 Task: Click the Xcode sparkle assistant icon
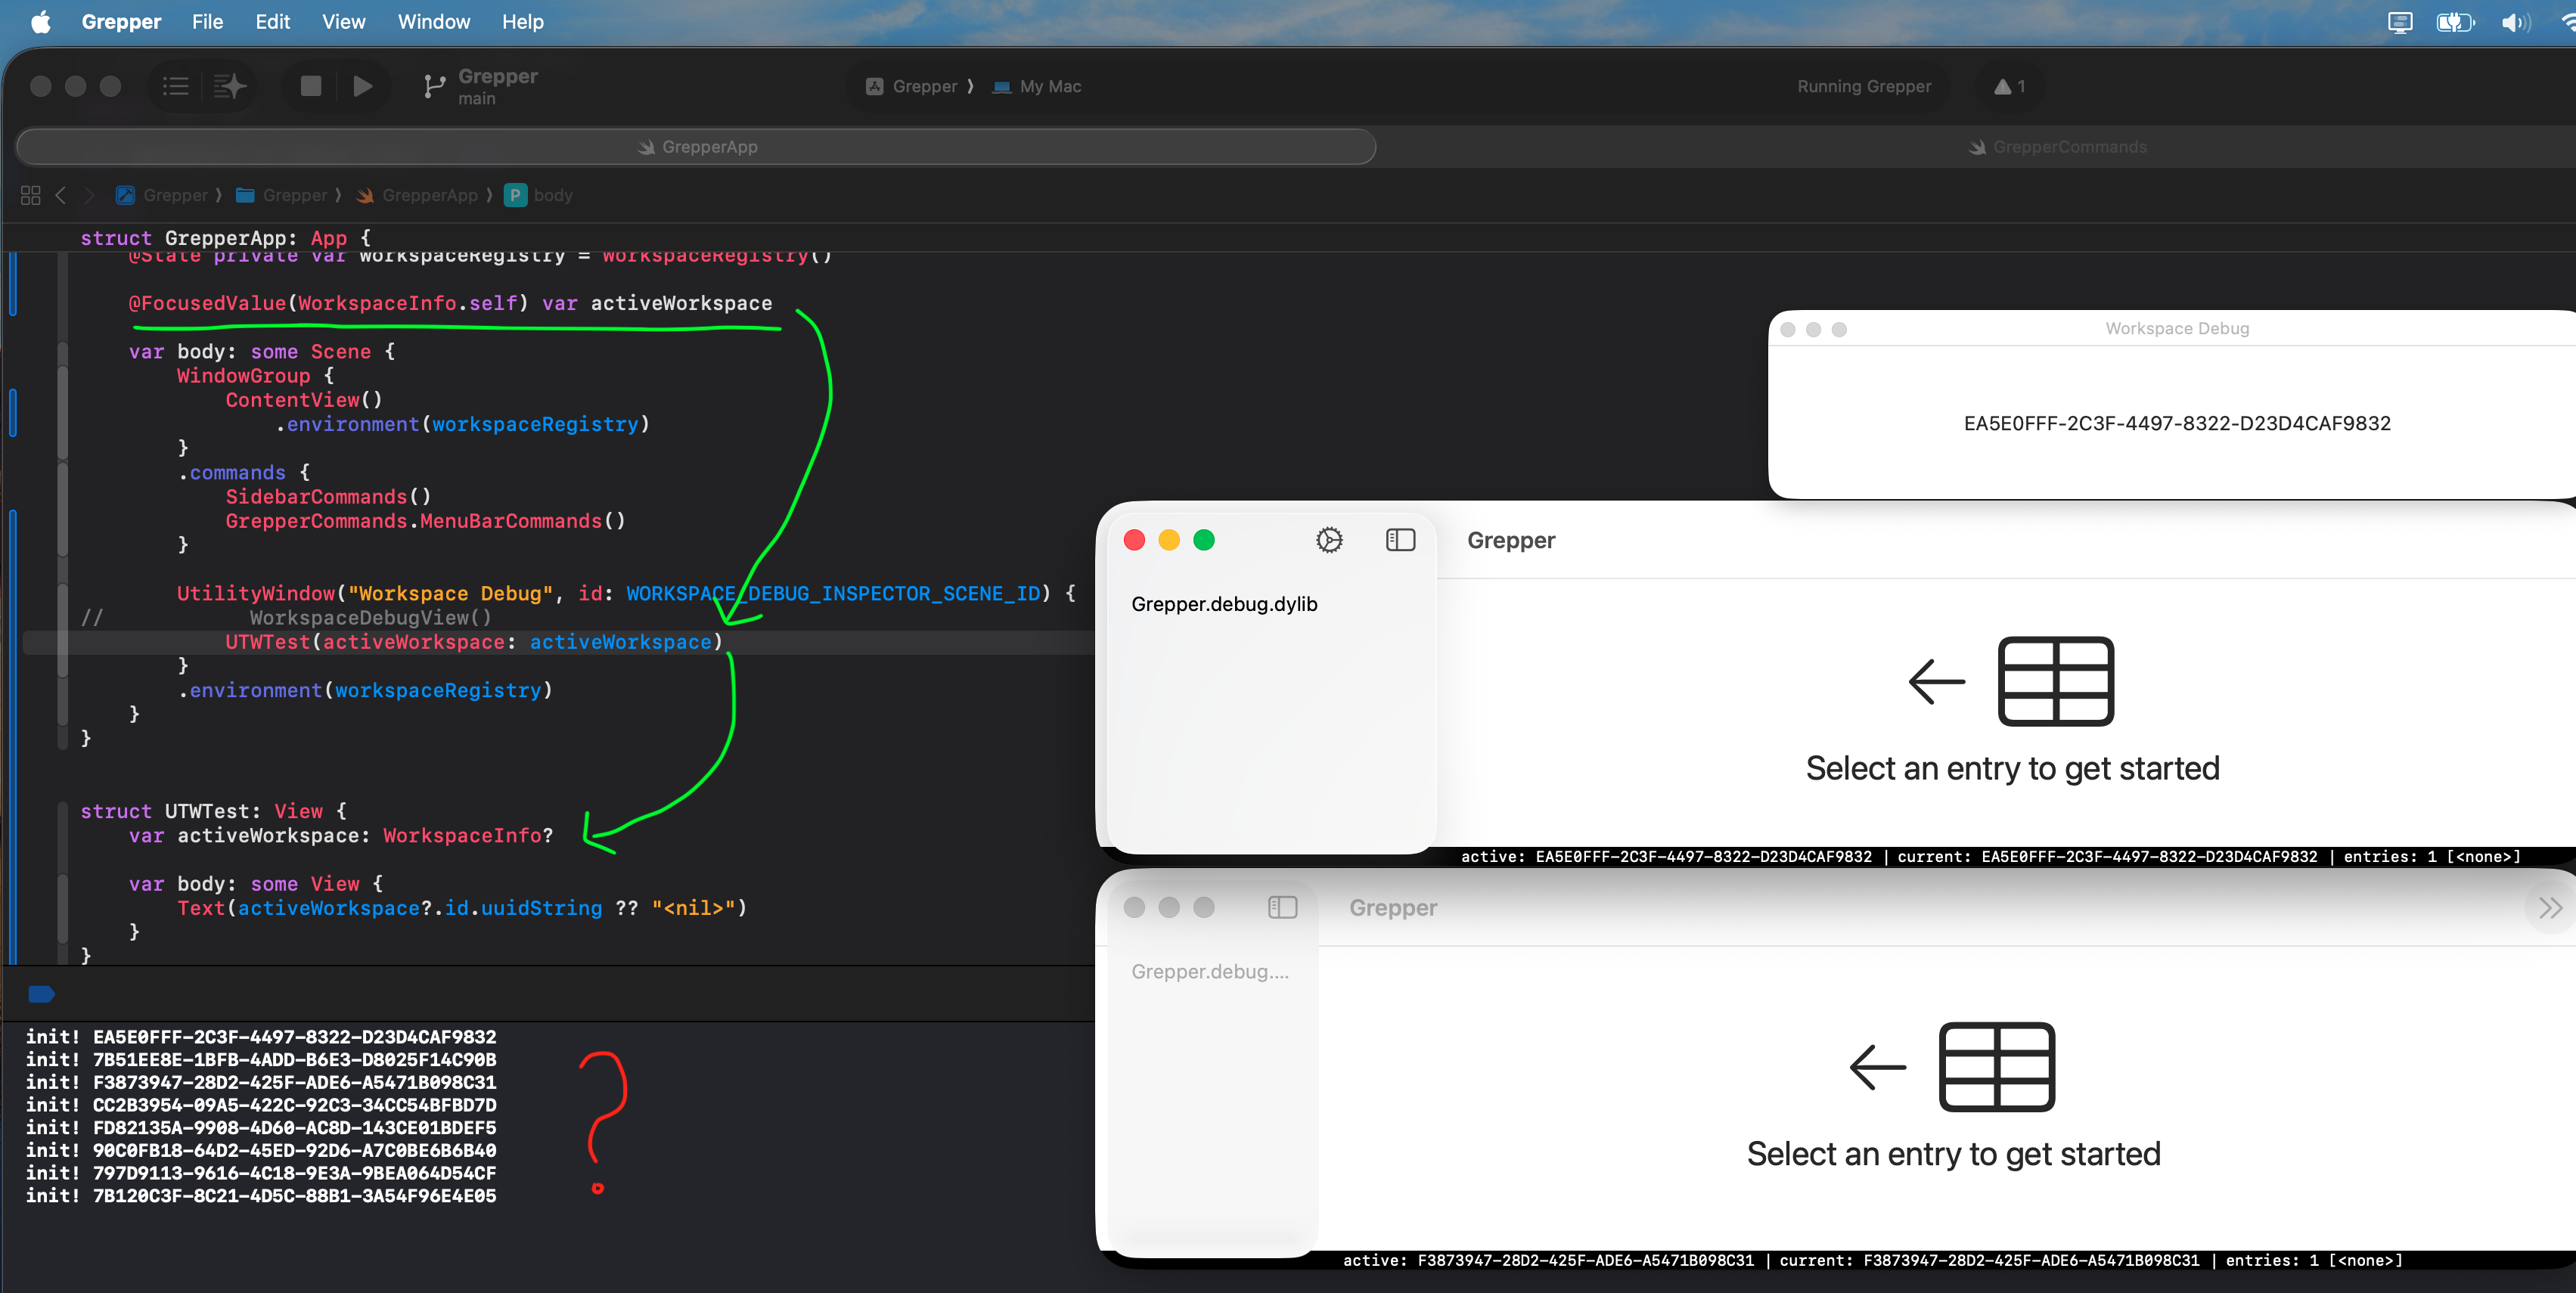click(x=230, y=87)
